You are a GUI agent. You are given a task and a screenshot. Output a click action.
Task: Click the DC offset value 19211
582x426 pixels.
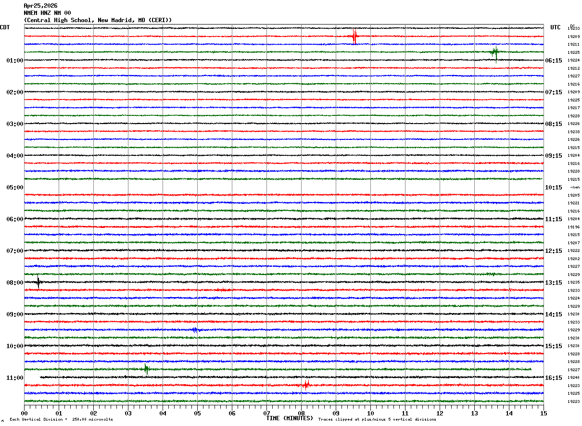coord(574,44)
